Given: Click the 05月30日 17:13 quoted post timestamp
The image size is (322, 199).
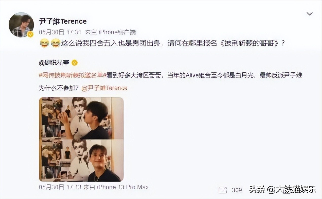Looking at the screenshot, I should point(60,187).
